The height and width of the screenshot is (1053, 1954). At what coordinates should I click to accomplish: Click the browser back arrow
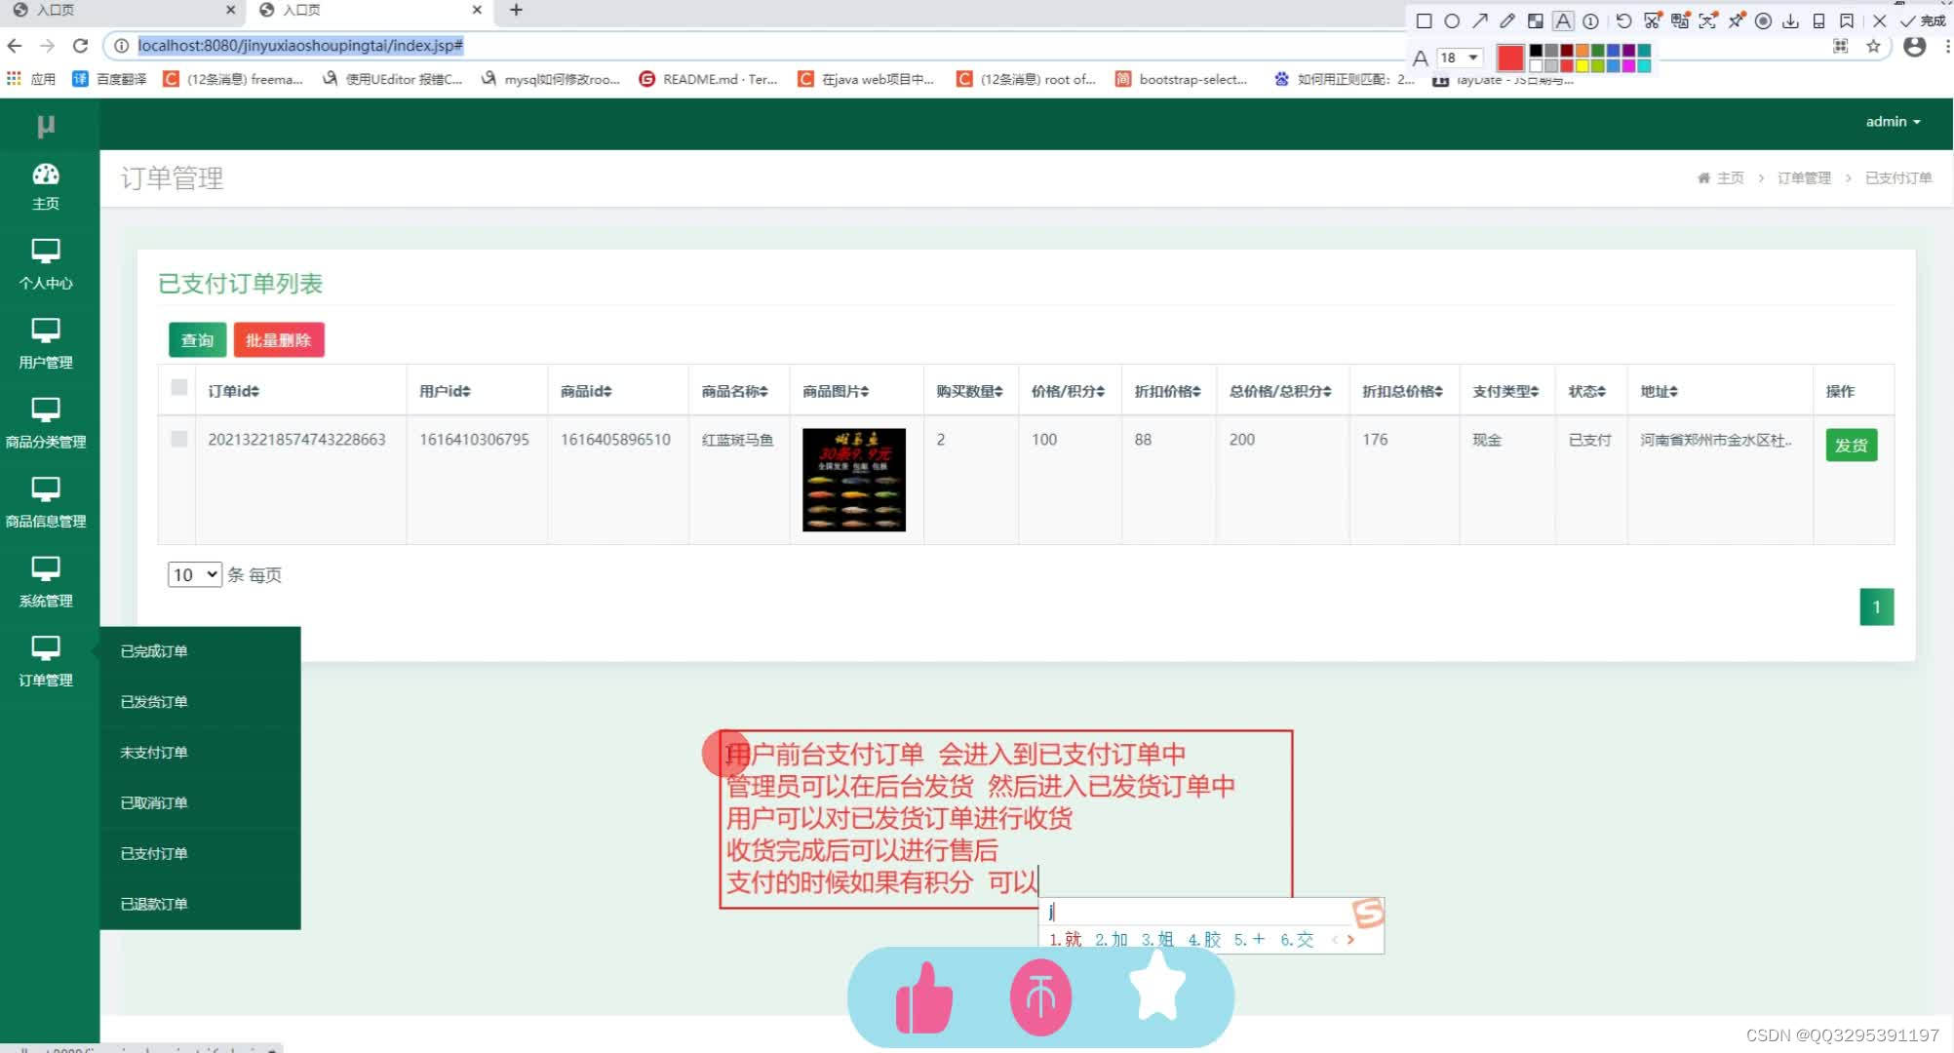(15, 46)
